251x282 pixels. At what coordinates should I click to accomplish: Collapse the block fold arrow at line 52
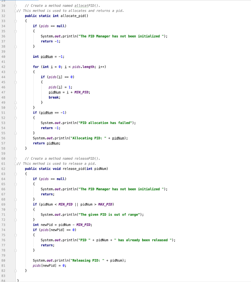[15, 118]
